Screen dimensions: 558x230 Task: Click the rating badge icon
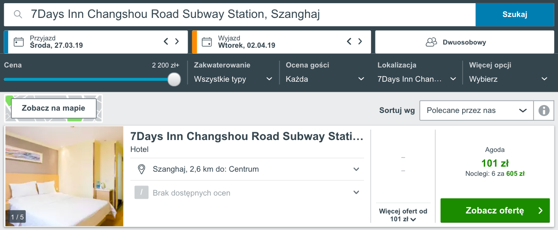[141, 192]
